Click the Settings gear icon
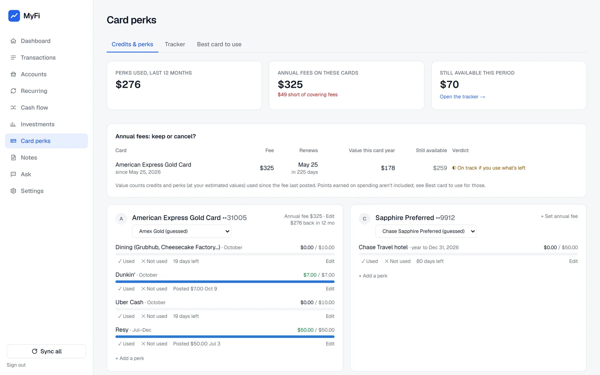Image resolution: width=600 pixels, height=375 pixels. [x=13, y=191]
